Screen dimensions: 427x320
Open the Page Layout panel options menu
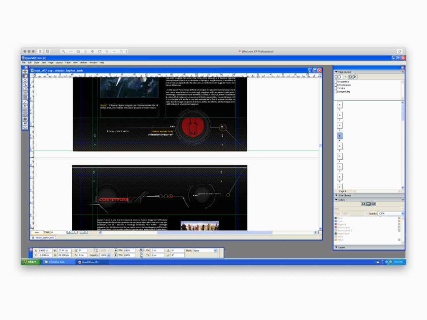tap(403, 72)
